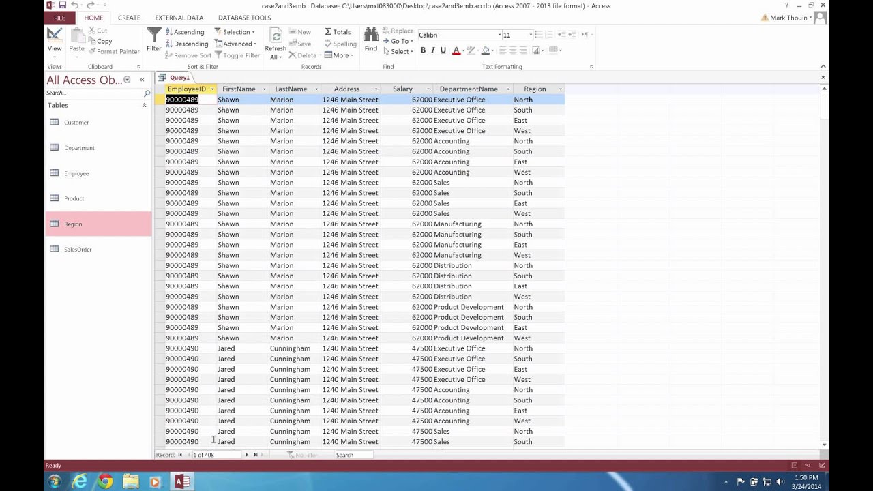This screenshot has width=873, height=491.
Task: Click the large Filter funnel icon
Action: pyautogui.click(x=154, y=40)
